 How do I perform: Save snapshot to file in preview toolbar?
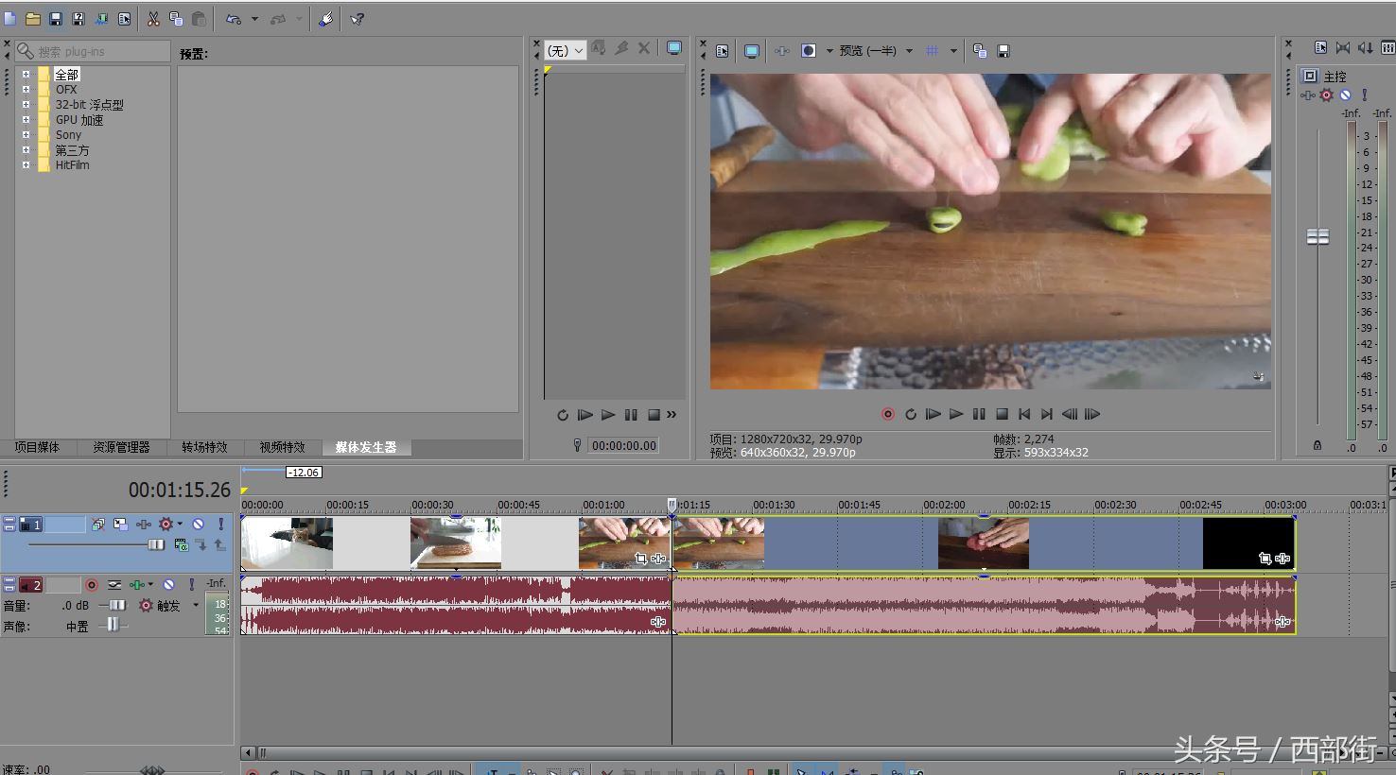click(x=1003, y=51)
